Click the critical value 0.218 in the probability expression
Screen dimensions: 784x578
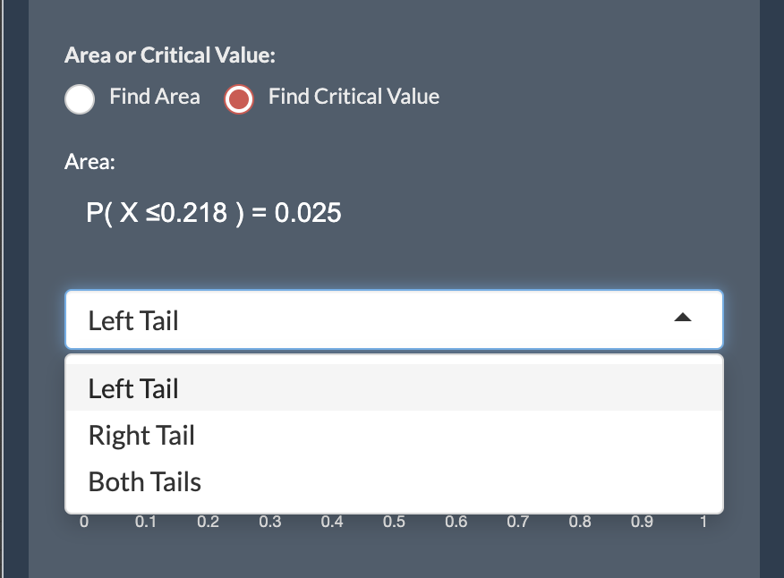pos(193,213)
